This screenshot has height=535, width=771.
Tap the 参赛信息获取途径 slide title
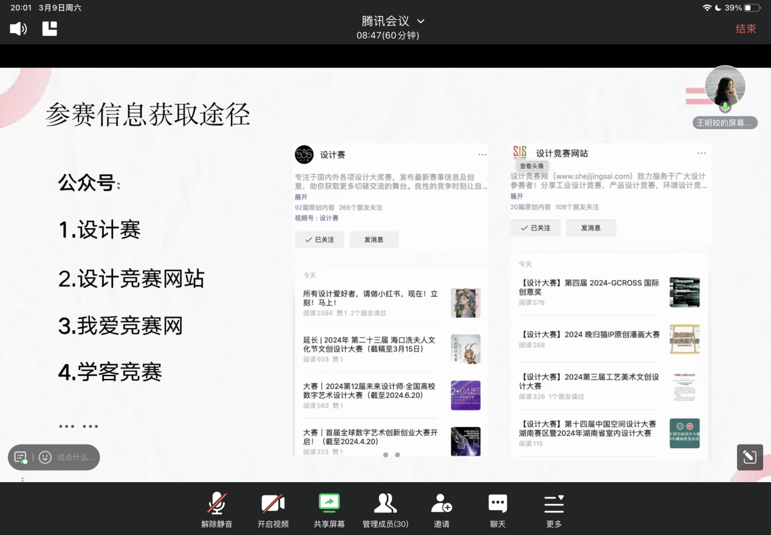pos(148,114)
